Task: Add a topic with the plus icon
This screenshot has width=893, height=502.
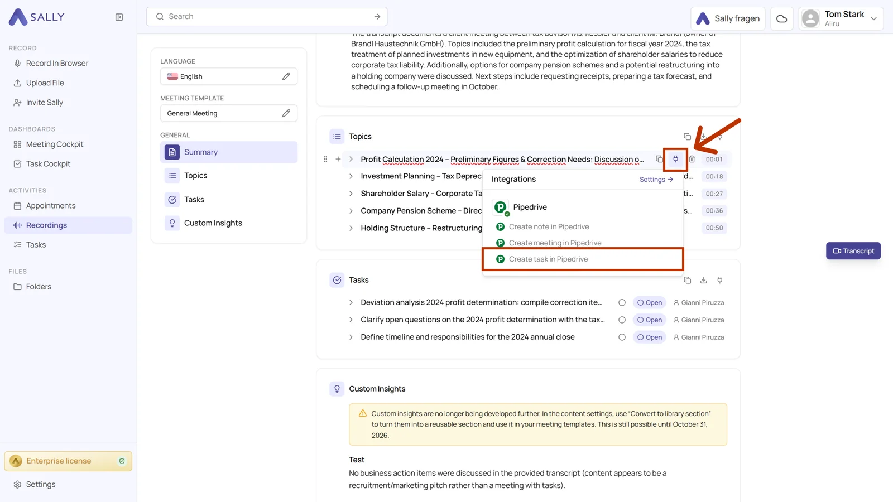Action: click(x=338, y=159)
